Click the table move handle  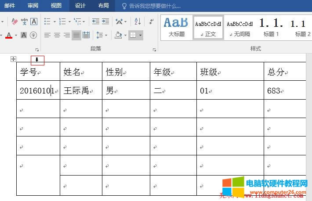[x=13, y=59]
